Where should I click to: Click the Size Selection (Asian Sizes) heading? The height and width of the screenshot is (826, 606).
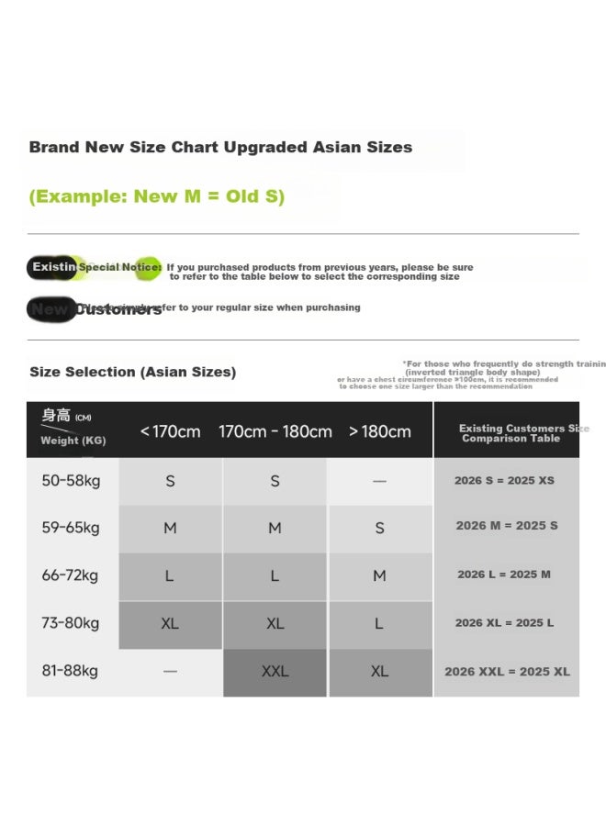(x=133, y=372)
